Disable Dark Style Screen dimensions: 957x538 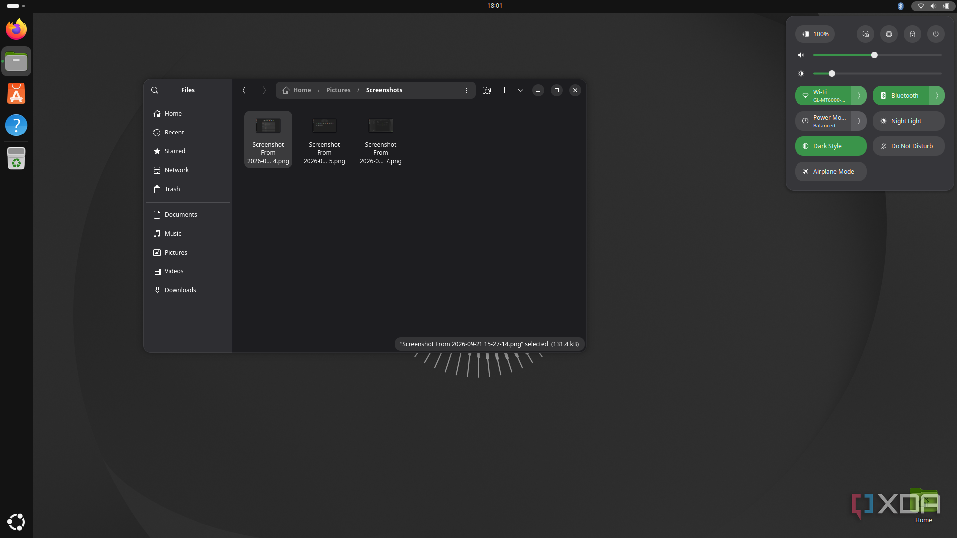point(831,146)
